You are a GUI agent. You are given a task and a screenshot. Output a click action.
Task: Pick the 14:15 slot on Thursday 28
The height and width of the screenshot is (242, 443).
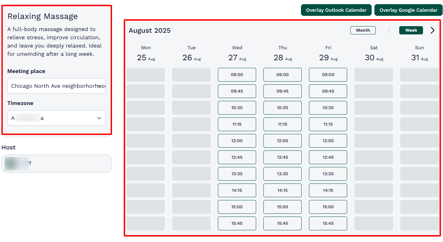click(x=282, y=190)
